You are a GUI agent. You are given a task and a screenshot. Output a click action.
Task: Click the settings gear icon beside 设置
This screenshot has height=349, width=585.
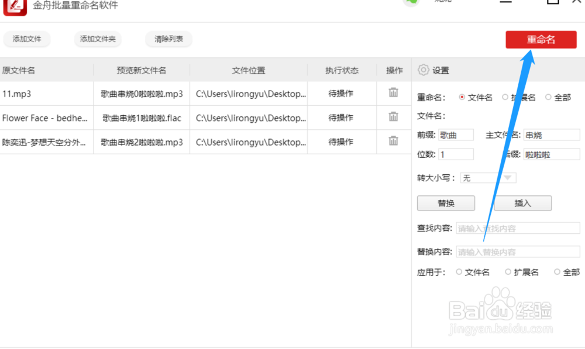[x=422, y=70]
